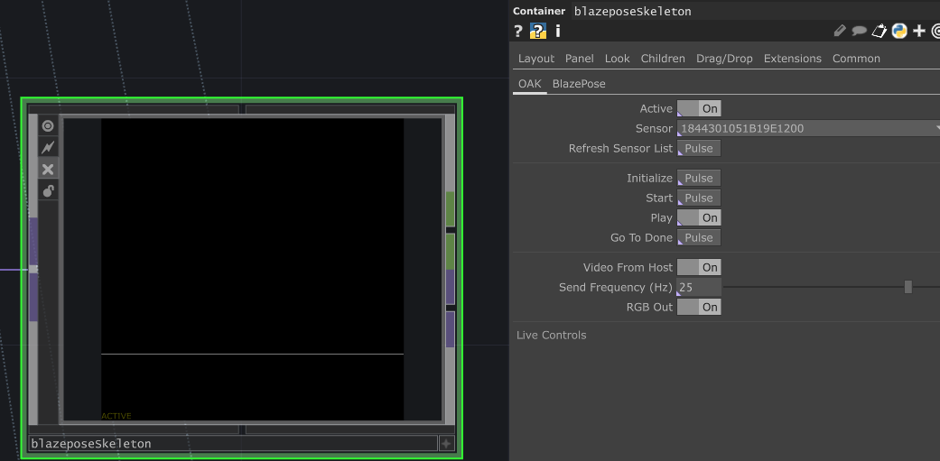The image size is (940, 461).
Task: Click the RGB Out parameter label
Action: [650, 307]
